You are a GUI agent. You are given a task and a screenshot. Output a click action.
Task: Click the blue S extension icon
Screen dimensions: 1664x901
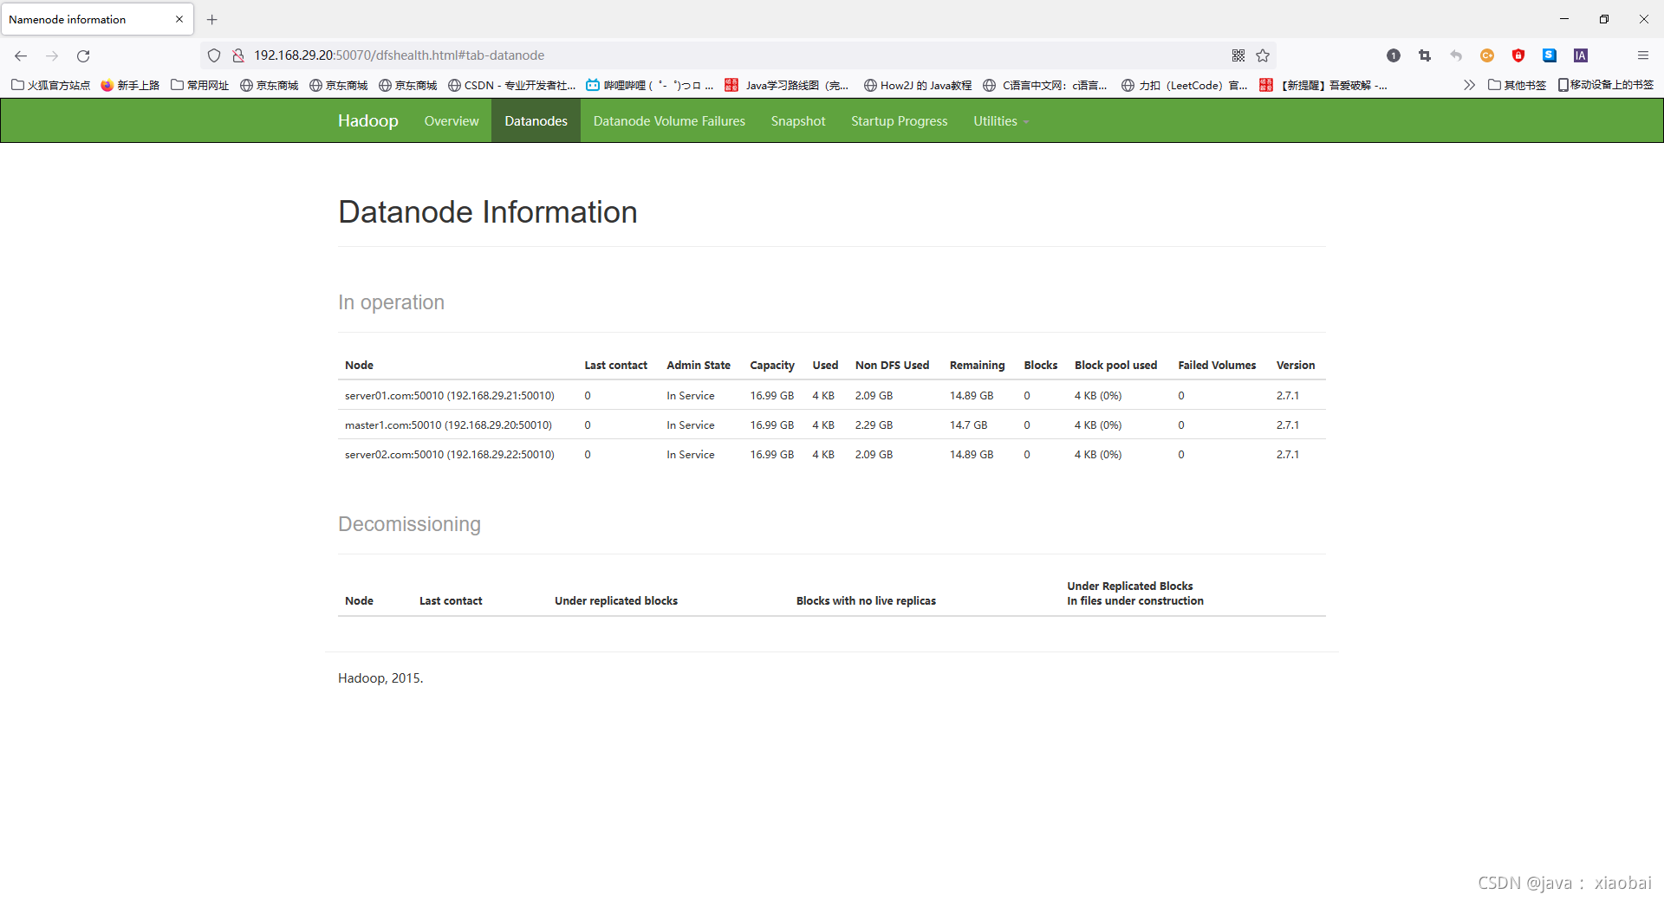[1550, 55]
